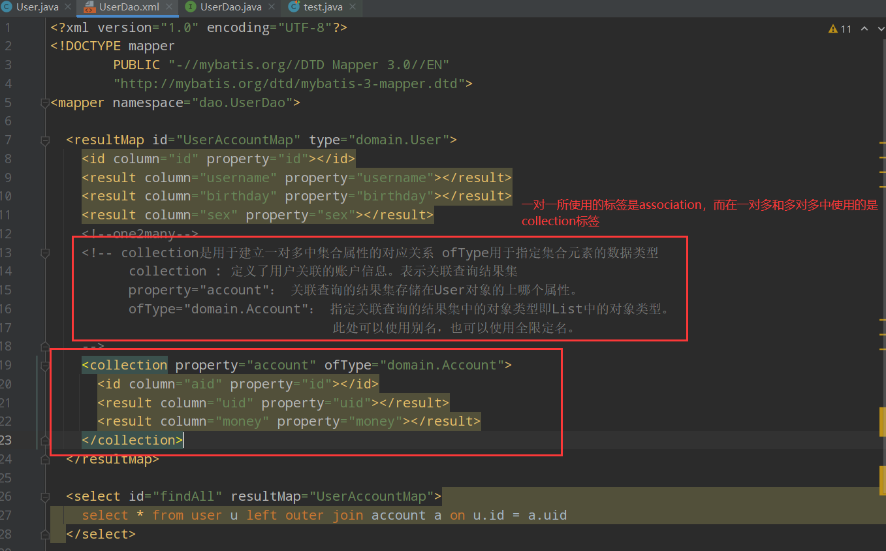Fold the comment end marker at line 18
Image resolution: width=886 pixels, height=551 pixels.
tap(45, 347)
